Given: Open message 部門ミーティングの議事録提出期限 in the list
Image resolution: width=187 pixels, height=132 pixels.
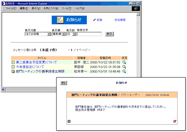Looking at the screenshot, I should (40, 71).
